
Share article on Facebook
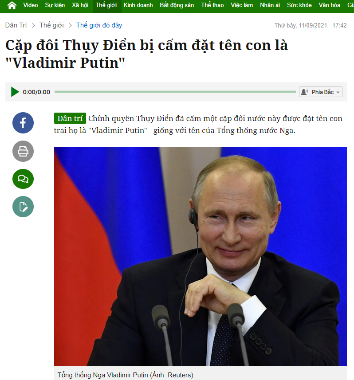coord(23,123)
